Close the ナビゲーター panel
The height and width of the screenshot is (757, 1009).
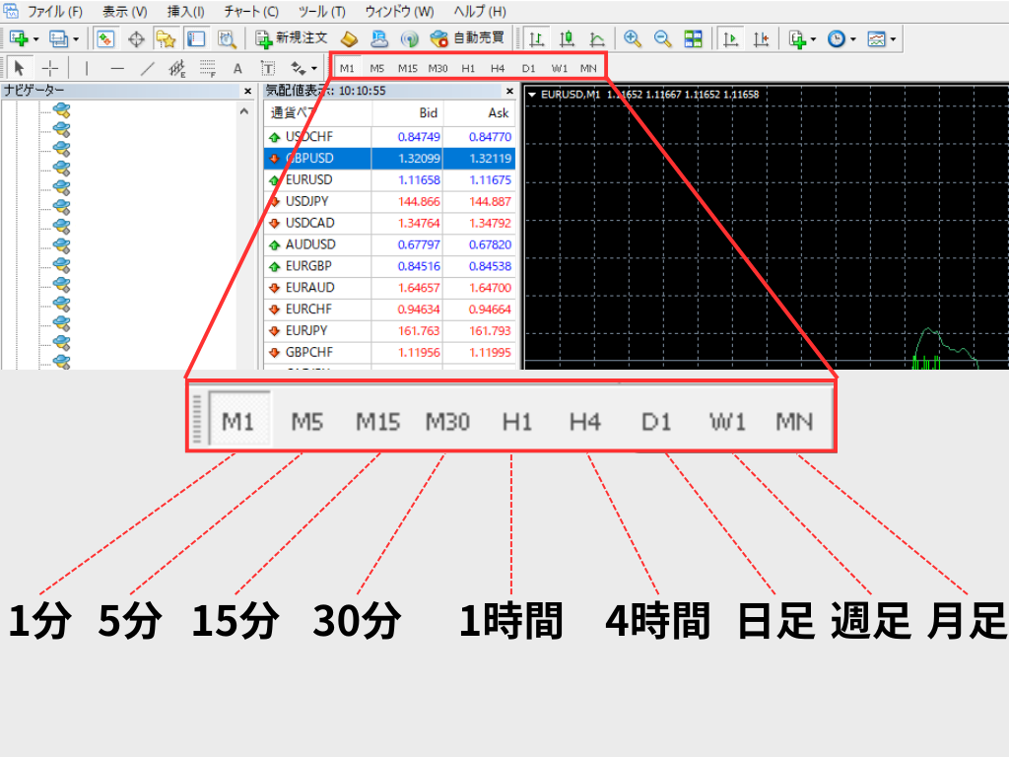pos(247,92)
